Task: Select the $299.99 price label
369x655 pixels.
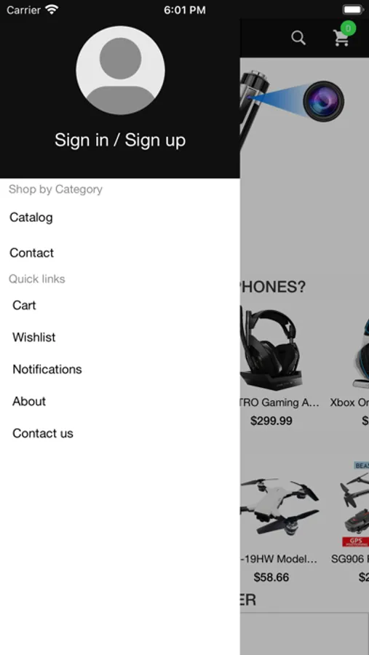Action: [271, 421]
